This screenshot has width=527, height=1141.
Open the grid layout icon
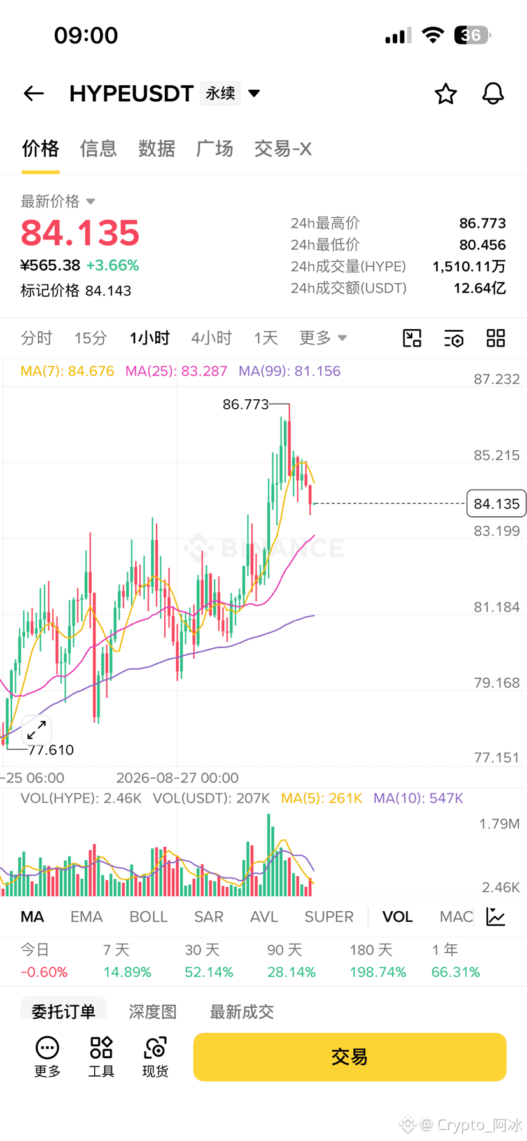point(496,338)
